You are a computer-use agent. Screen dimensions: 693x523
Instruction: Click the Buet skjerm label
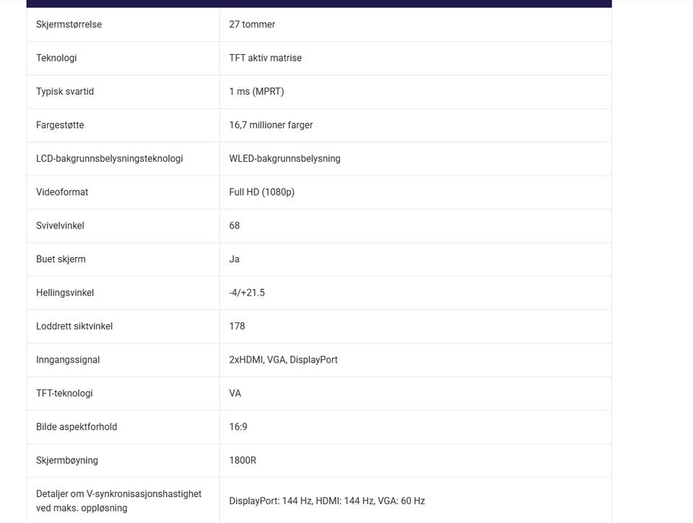point(61,259)
